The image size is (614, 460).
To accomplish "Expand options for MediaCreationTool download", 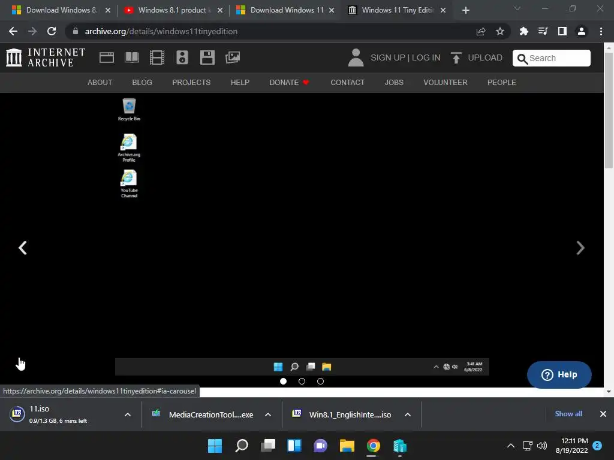I will coord(268,414).
